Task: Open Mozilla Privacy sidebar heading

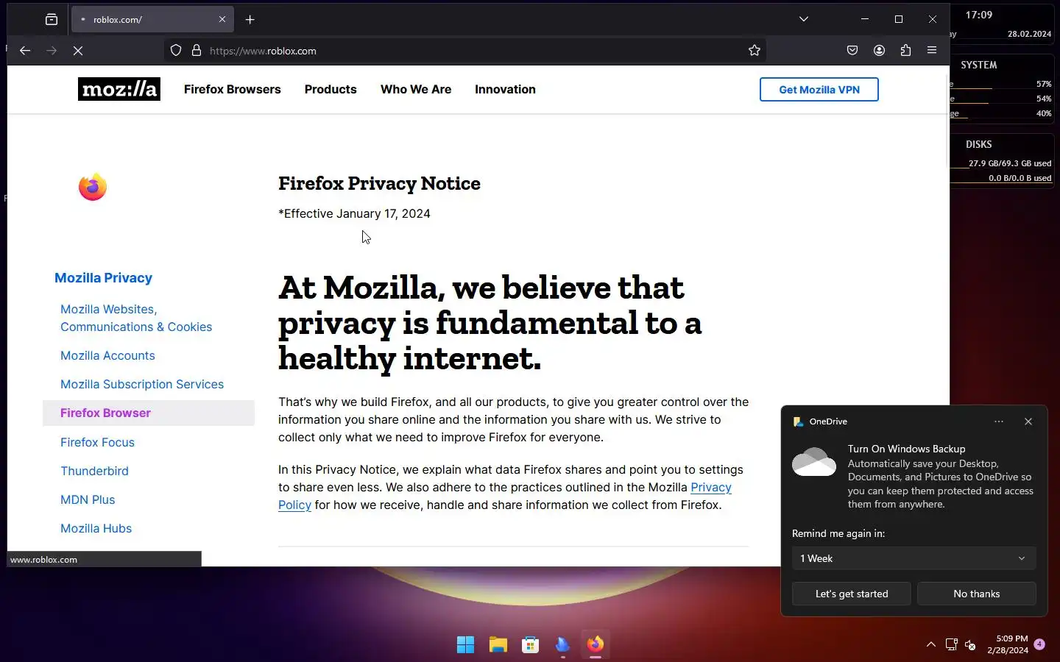Action: point(103,278)
